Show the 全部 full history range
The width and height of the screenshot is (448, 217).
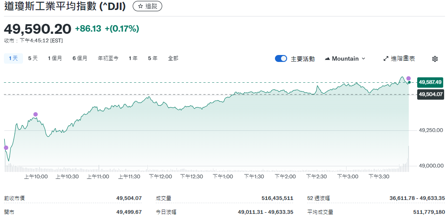pyautogui.click(x=173, y=58)
